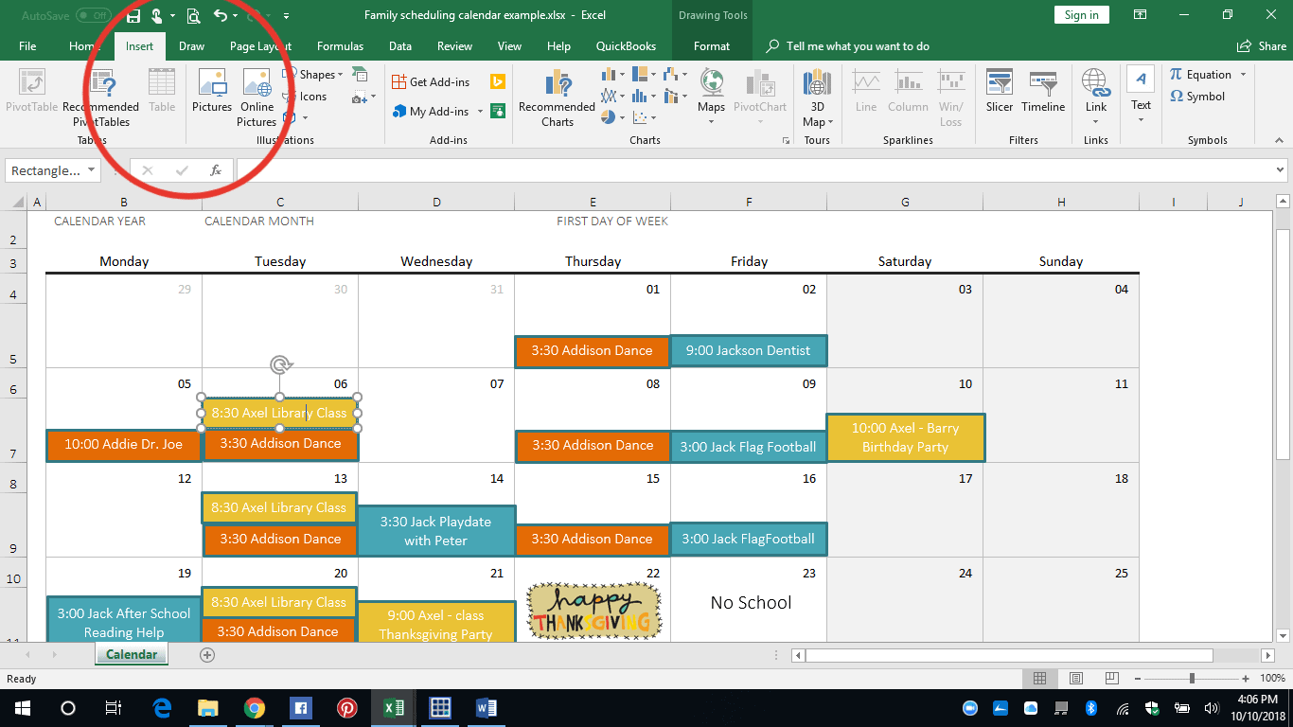Select the Calendar sheet tab
The image size is (1293, 727).
[132, 654]
